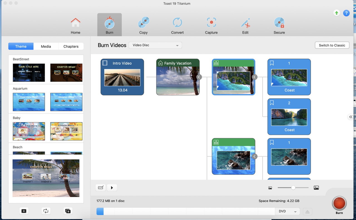
Task: Select chapter 1 Coast card
Action: coord(289,77)
